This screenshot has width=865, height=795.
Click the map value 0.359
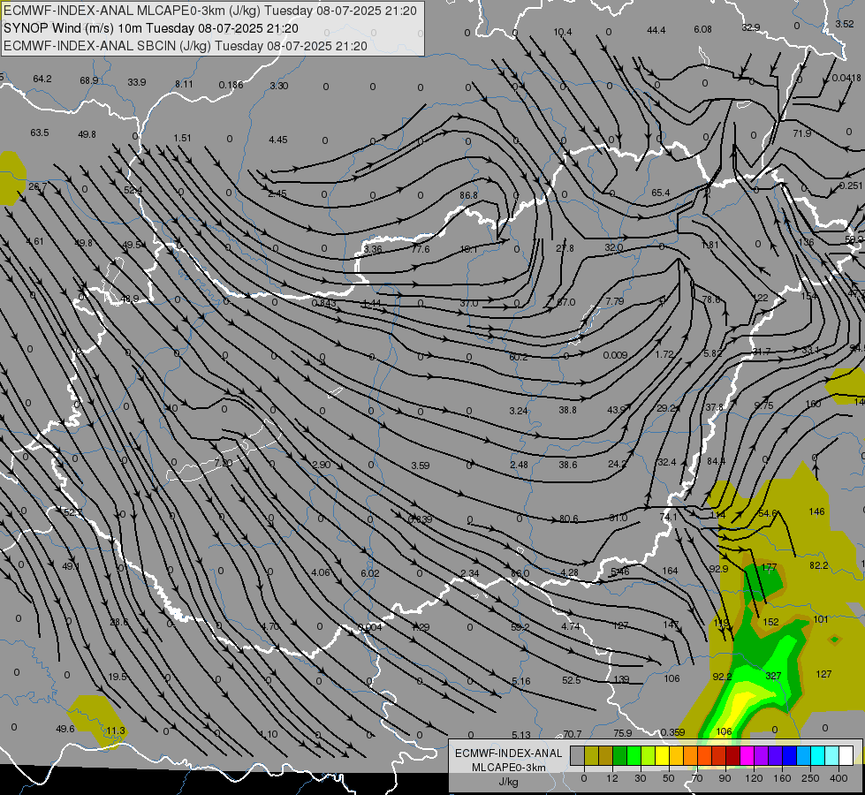coord(672,732)
